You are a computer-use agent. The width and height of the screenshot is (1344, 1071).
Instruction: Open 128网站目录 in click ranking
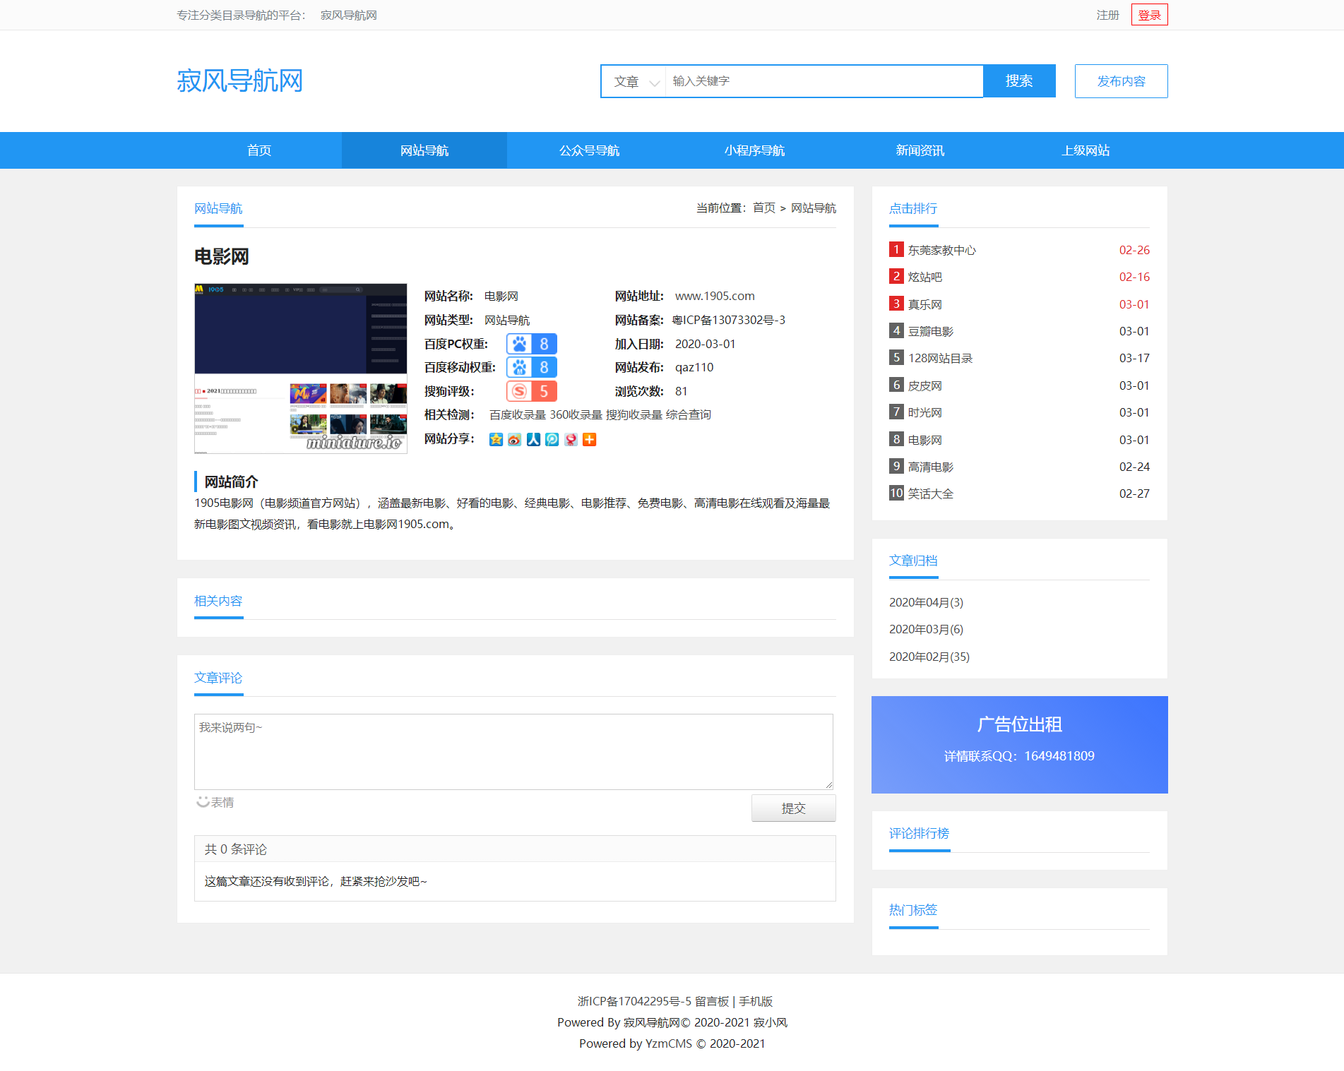click(x=940, y=358)
